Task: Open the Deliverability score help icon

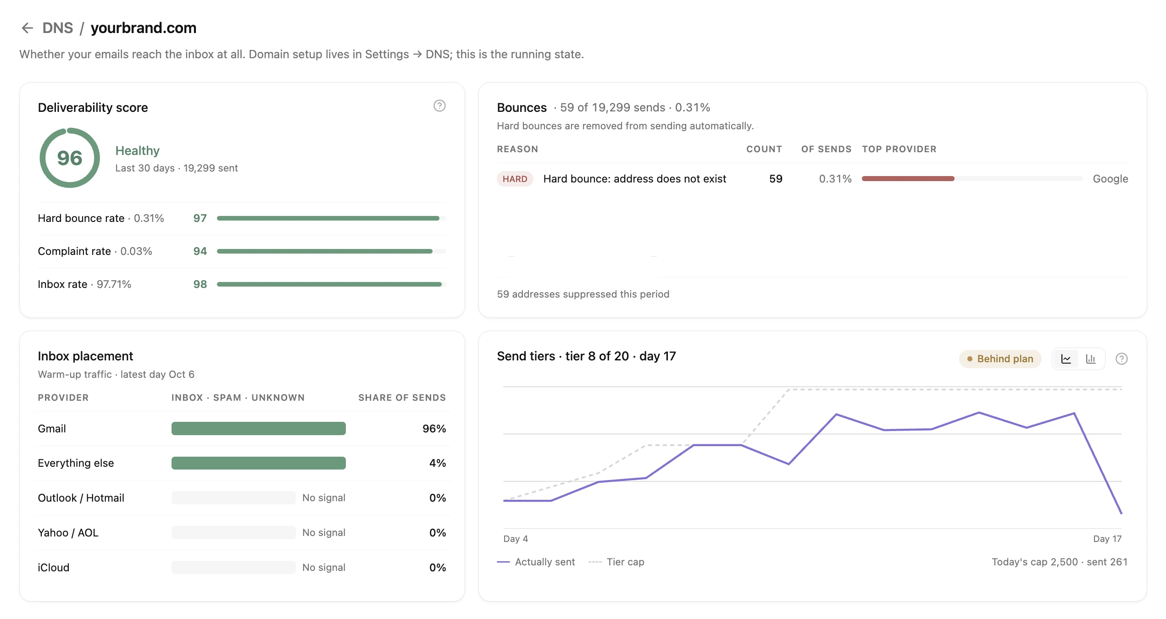Action: 439,106
